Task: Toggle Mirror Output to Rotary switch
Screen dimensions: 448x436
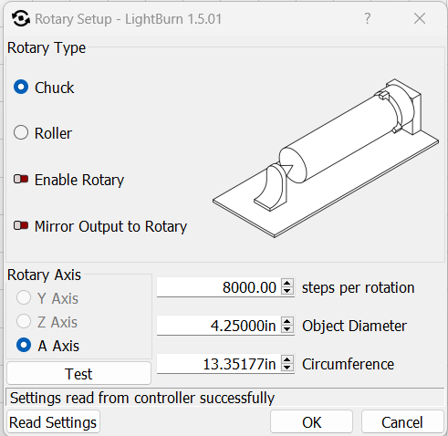Action: [x=21, y=226]
